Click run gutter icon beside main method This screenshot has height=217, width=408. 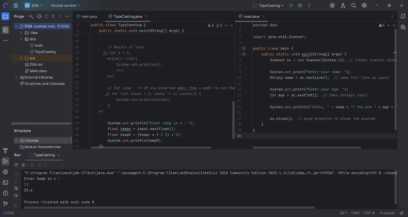point(244,54)
